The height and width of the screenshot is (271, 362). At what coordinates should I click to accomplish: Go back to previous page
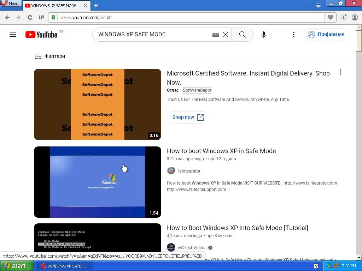(7, 18)
